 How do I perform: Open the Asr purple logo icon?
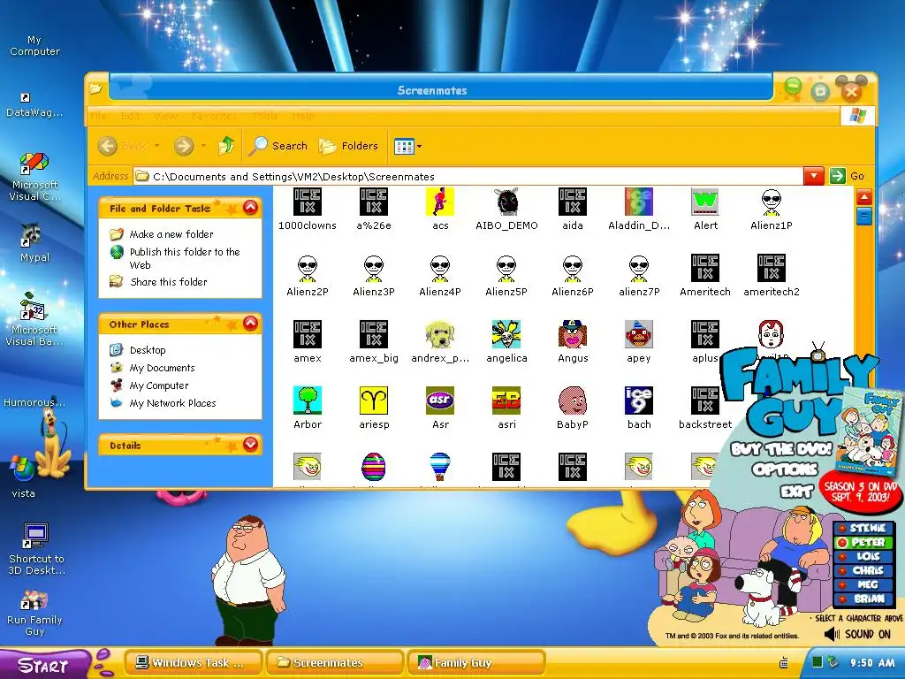[x=440, y=408]
